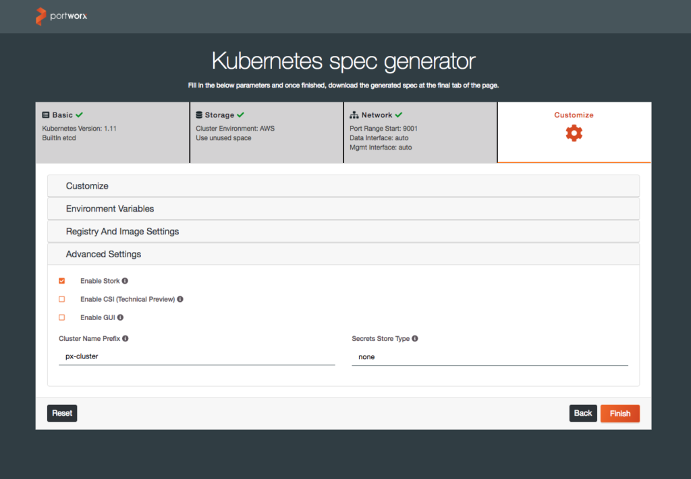
Task: Click the orange gear icon under Customize
Action: pyautogui.click(x=574, y=133)
